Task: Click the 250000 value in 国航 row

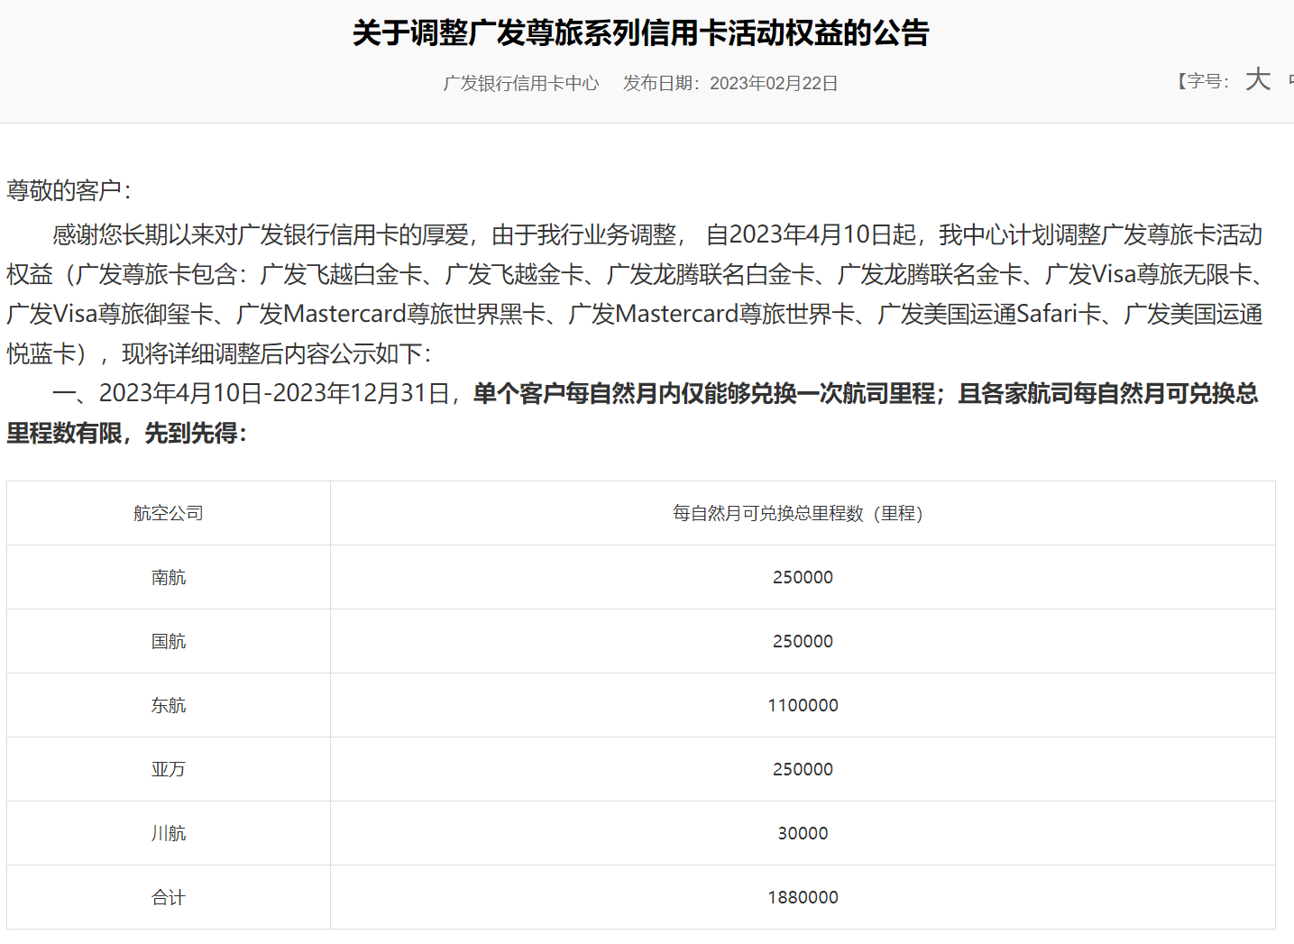Action: click(803, 641)
